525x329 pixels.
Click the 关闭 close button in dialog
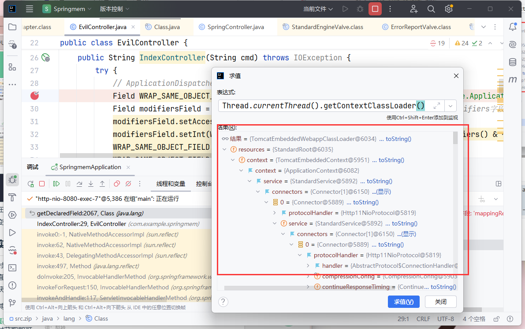440,302
